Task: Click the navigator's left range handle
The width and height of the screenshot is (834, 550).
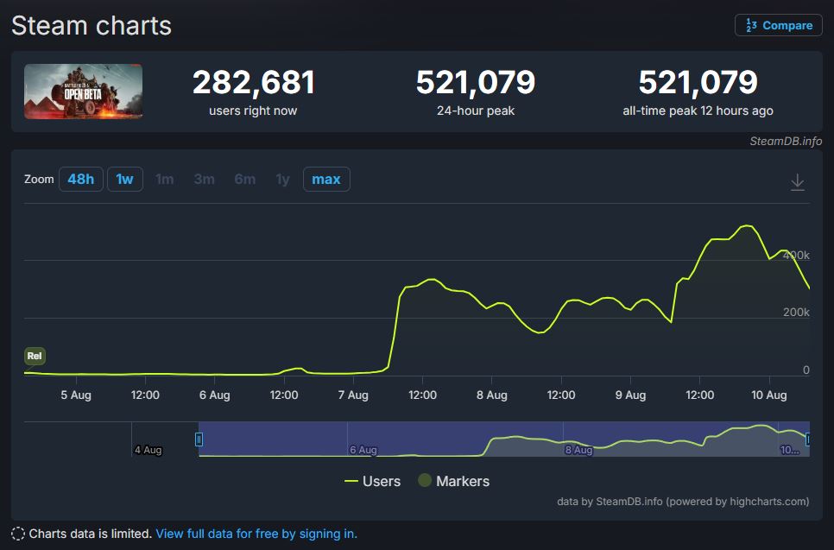Action: click(199, 439)
